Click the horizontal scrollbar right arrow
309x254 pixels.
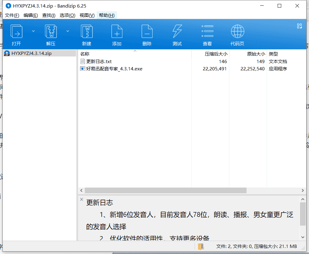[x=303, y=191]
